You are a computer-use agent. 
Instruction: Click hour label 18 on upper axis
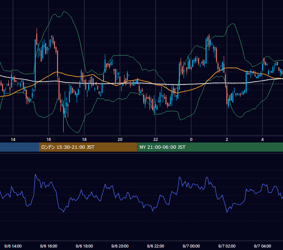[84, 140]
